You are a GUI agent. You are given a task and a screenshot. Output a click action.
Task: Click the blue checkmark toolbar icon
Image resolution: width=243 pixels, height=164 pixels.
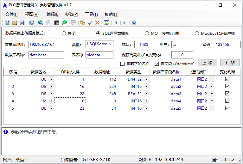click(x=90, y=23)
